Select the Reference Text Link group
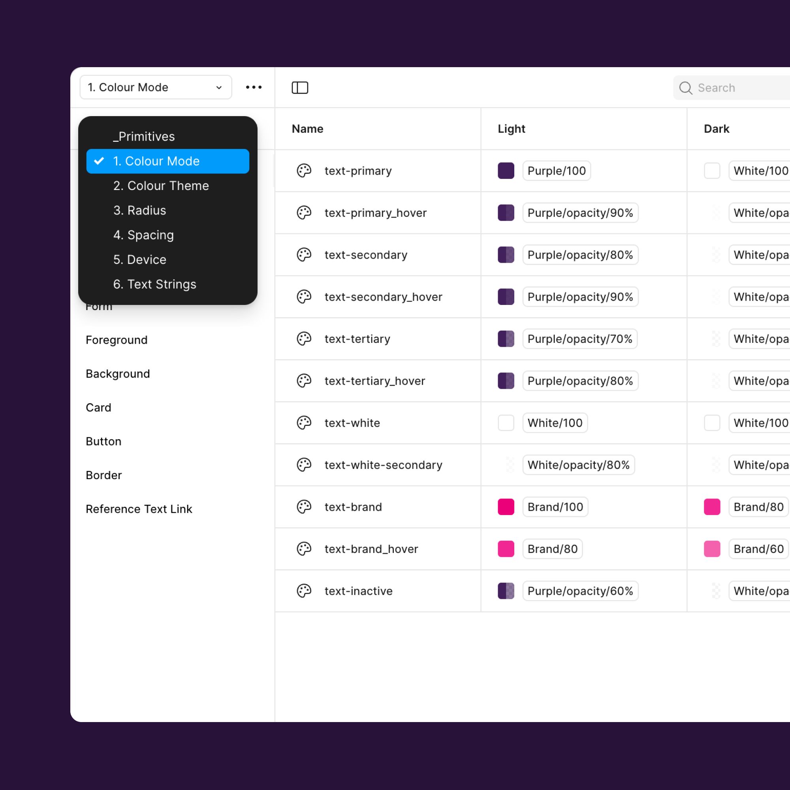Viewport: 790px width, 790px height. pyautogui.click(x=139, y=509)
